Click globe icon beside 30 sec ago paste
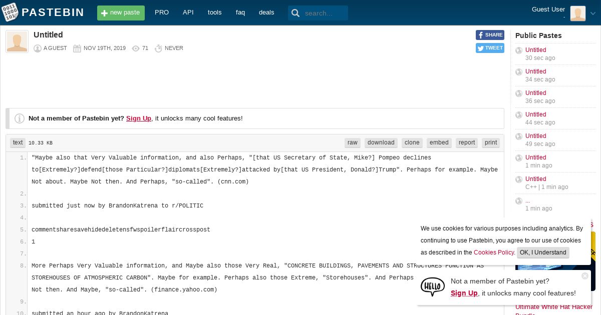This screenshot has height=315, width=601. coord(519,50)
